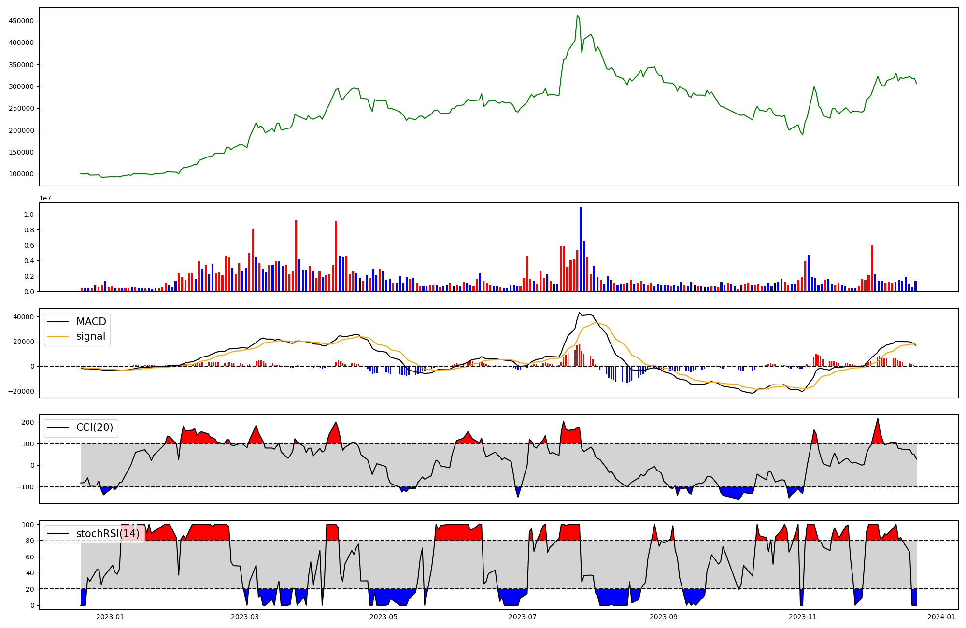Click the 100000 price axis label
Image resolution: width=966 pixels, height=628 pixels.
22,174
